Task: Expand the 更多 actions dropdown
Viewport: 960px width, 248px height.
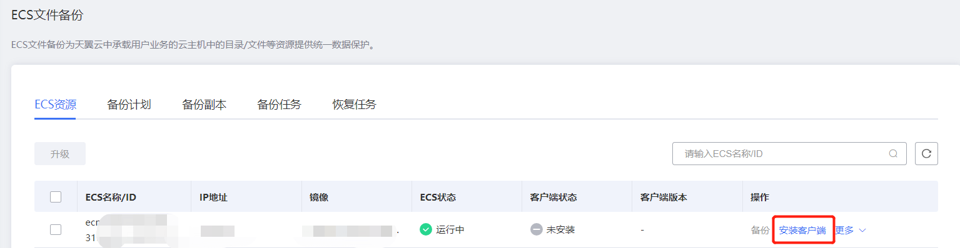Action: pos(851,230)
